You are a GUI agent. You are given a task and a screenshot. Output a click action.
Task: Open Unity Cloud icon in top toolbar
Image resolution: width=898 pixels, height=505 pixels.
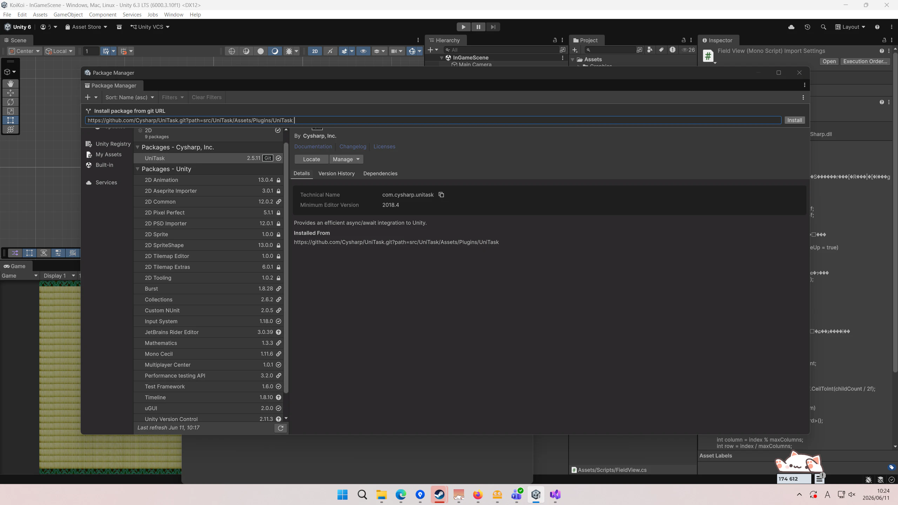click(791, 27)
